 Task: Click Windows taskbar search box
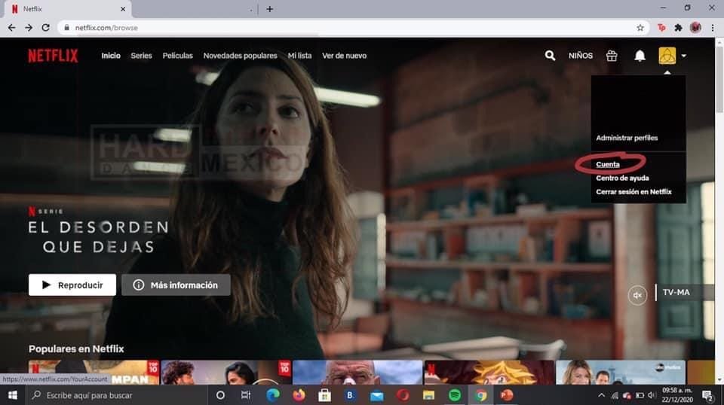117,395
